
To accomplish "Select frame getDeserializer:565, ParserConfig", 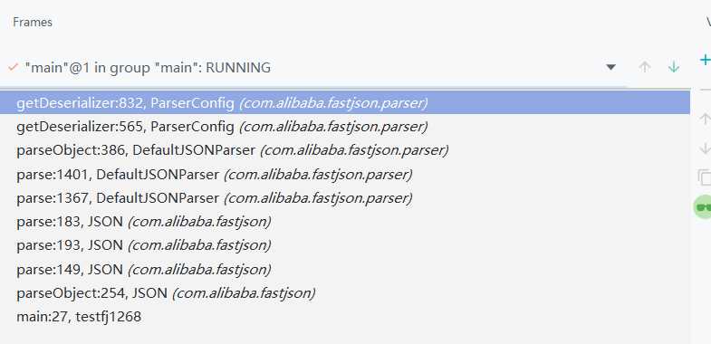I will coord(345,127).
